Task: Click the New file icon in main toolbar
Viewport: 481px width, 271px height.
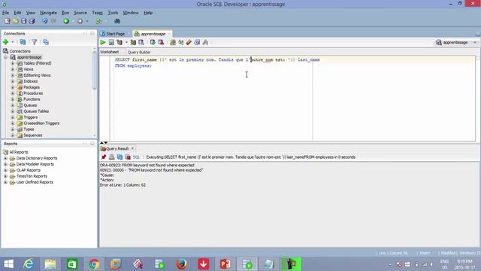Action: point(7,21)
